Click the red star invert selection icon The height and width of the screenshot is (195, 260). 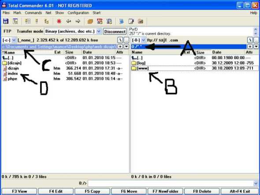coord(59,21)
